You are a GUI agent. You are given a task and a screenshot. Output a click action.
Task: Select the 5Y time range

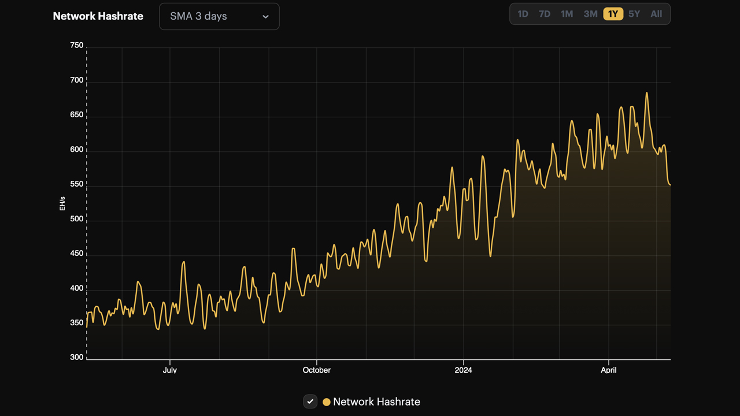634,14
